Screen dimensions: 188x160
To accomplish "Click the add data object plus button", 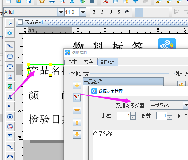I will (77, 85).
